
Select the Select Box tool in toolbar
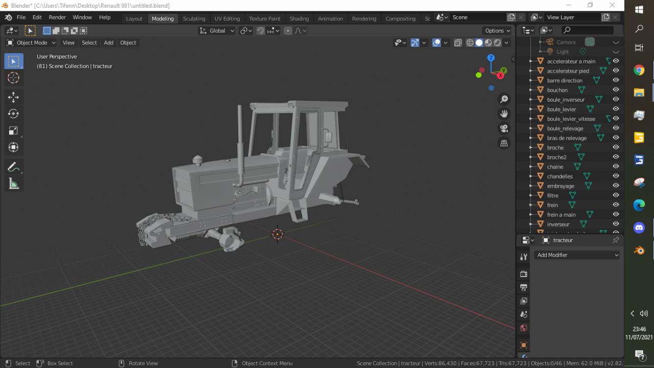[x=14, y=61]
